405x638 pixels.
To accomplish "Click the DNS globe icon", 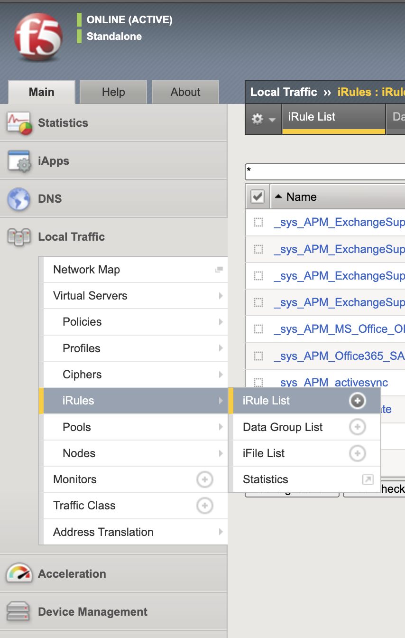I will coord(19,199).
